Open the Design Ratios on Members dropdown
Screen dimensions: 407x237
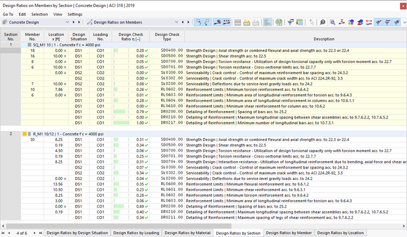[177, 22]
